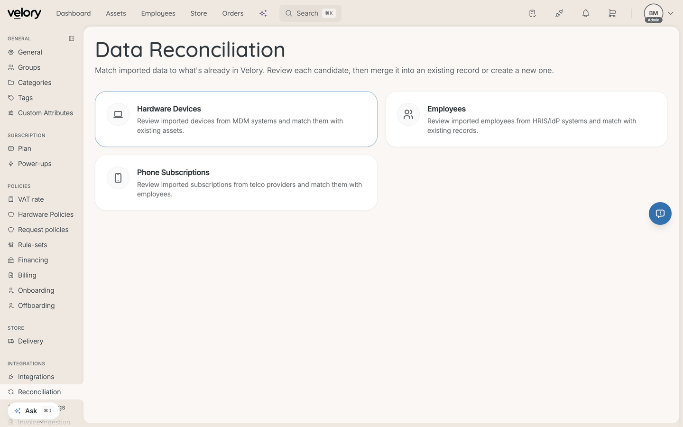683x427 pixels.
Task: Open Employees in top navigation
Action: [158, 13]
